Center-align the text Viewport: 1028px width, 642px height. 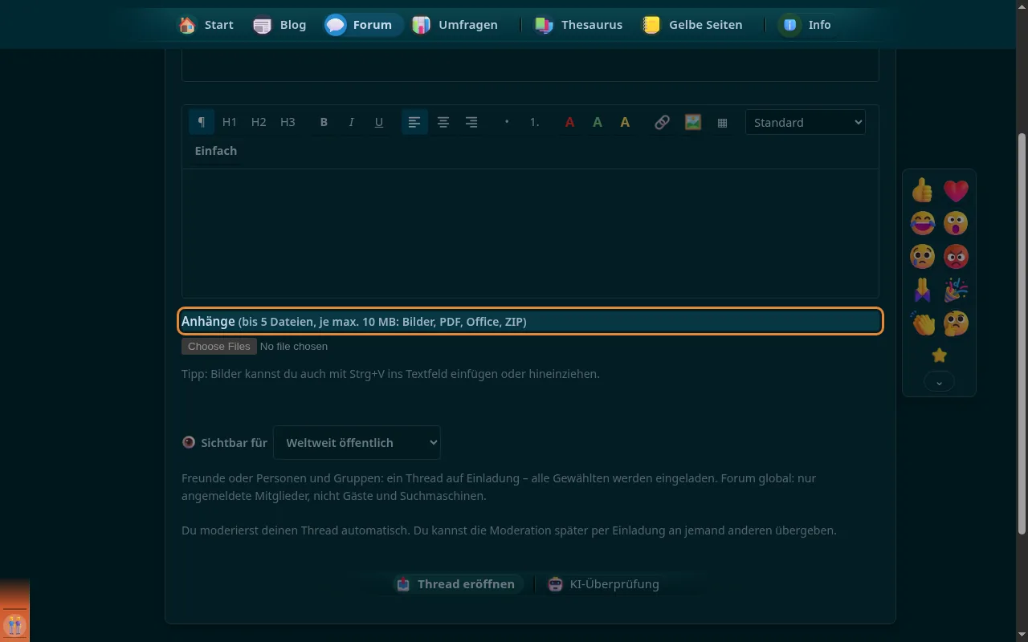pos(443,122)
